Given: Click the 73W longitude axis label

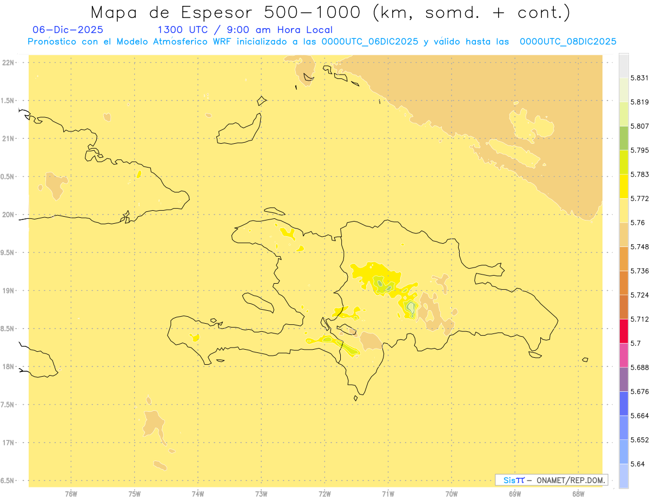Looking at the screenshot, I should pos(261,493).
